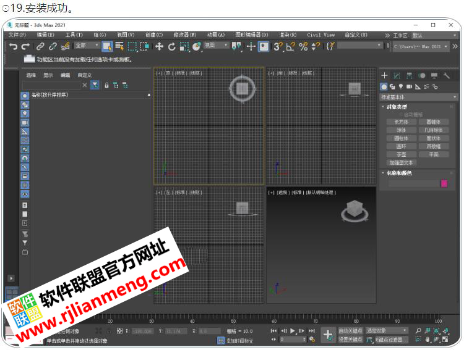Select the Move transform tool
The width and height of the screenshot is (464, 350).
point(159,46)
